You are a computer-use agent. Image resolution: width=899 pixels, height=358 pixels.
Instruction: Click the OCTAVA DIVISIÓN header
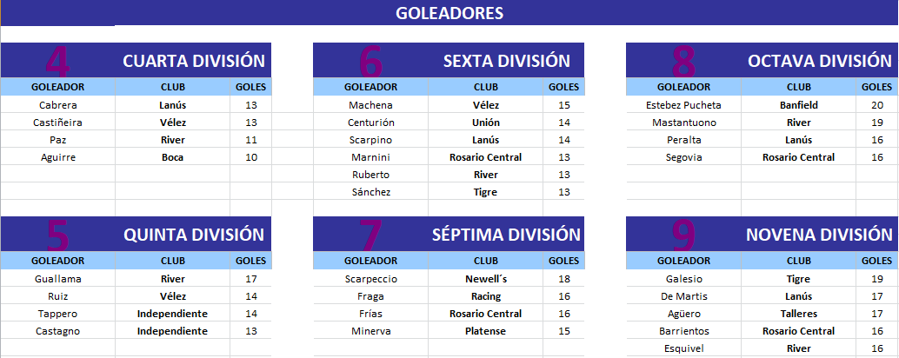point(762,60)
